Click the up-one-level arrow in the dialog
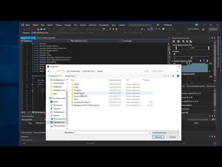This screenshot has height=167, width=222. click(x=59, y=71)
